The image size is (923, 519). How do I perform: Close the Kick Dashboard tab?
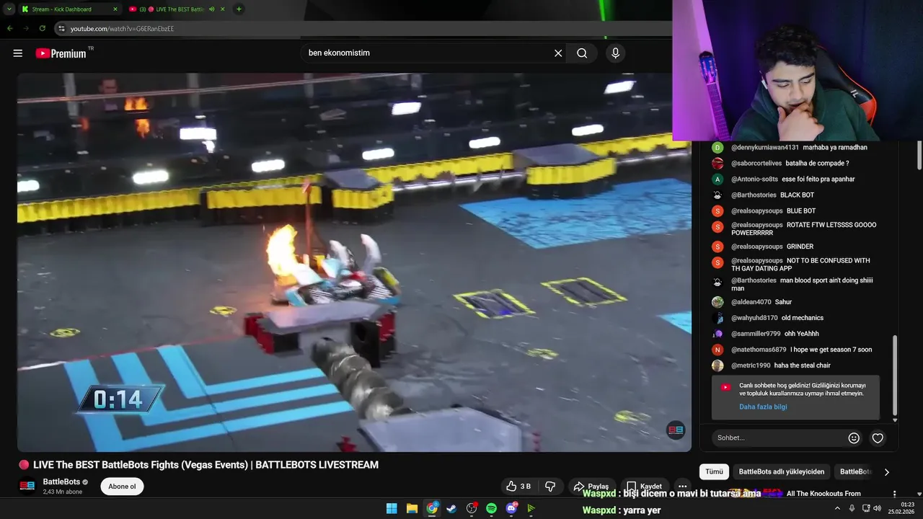pos(115,9)
